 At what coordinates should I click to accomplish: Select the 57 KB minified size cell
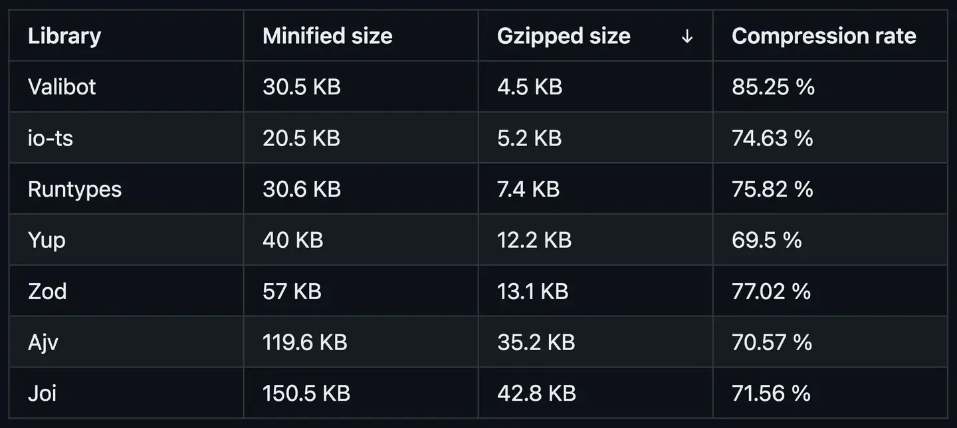point(292,291)
